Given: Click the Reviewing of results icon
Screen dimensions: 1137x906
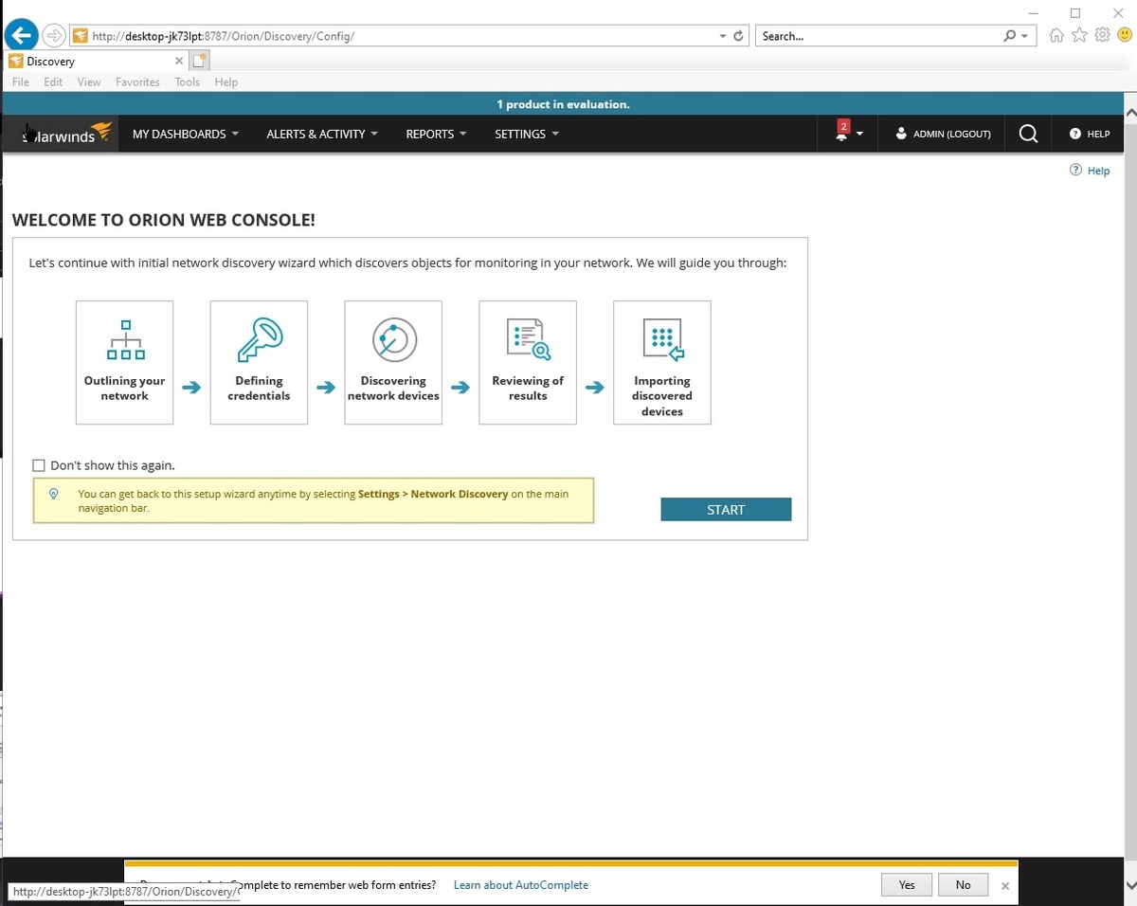Looking at the screenshot, I should click(528, 339).
